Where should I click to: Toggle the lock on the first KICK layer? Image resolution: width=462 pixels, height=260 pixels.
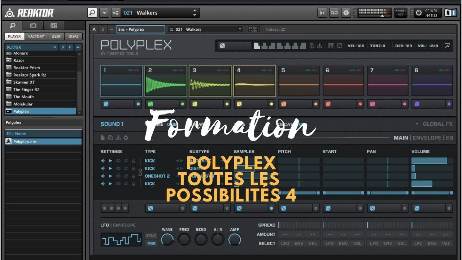pos(134,161)
